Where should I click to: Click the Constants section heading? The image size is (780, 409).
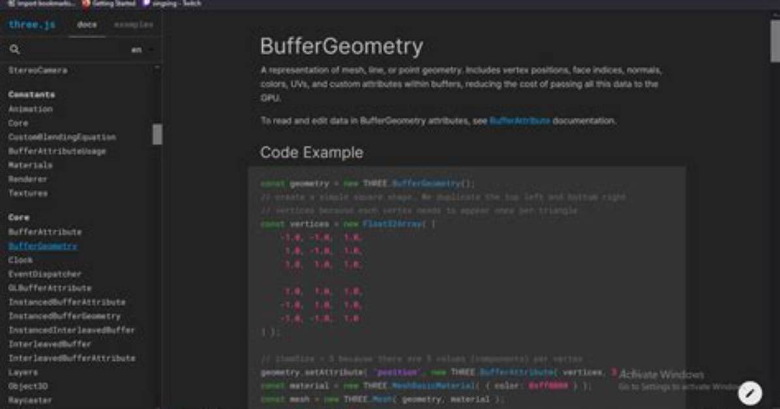click(x=31, y=94)
